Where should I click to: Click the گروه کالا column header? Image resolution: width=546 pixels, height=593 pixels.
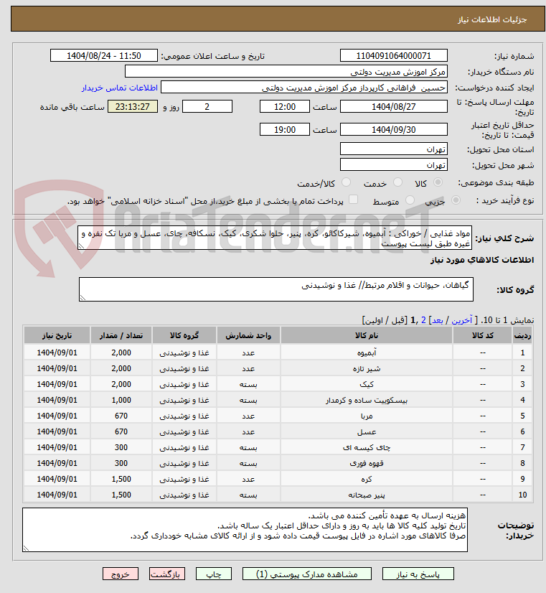click(x=184, y=335)
